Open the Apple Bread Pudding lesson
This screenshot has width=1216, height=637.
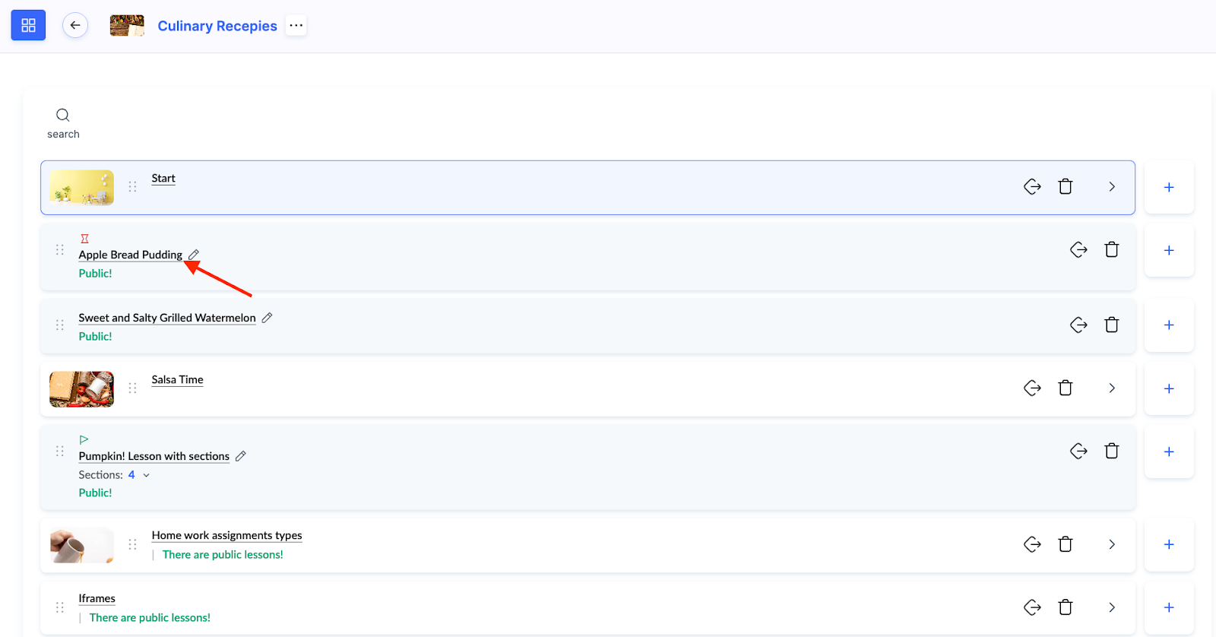point(131,255)
